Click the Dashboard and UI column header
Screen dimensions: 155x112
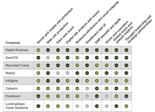pos(96,34)
